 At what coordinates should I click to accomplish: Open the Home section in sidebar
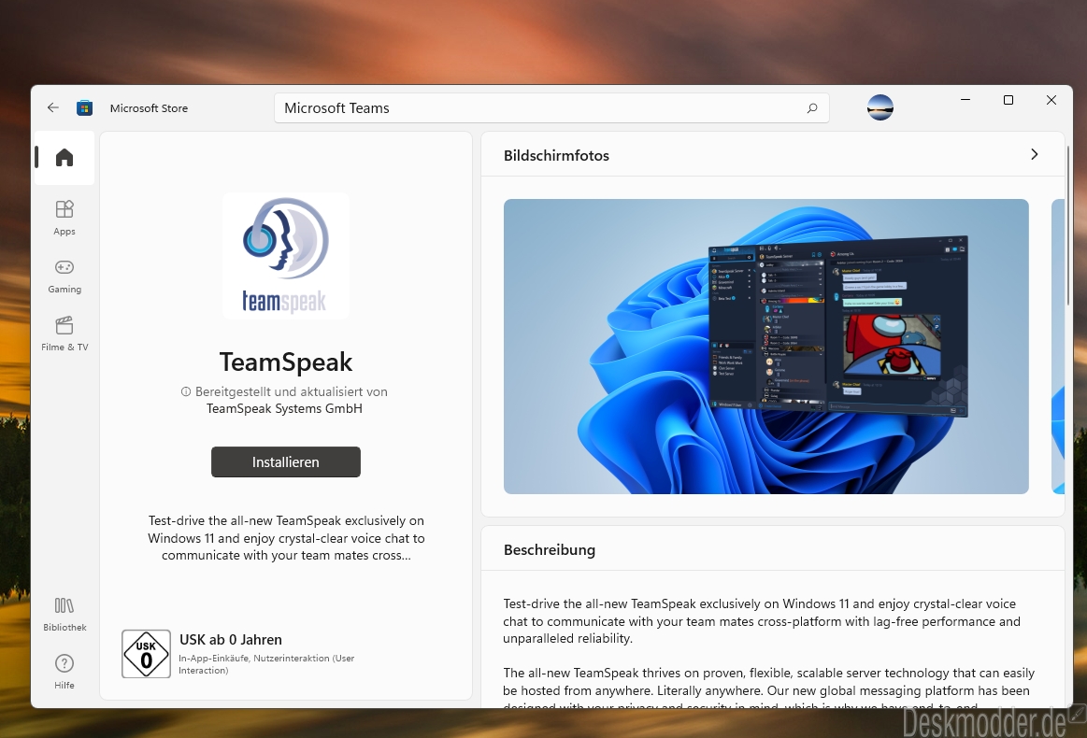[x=64, y=157]
